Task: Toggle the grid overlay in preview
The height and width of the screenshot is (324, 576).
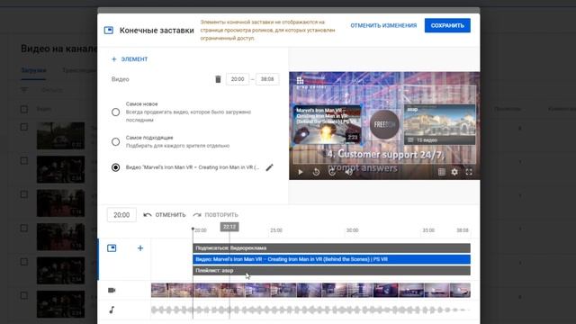Action: [442, 172]
